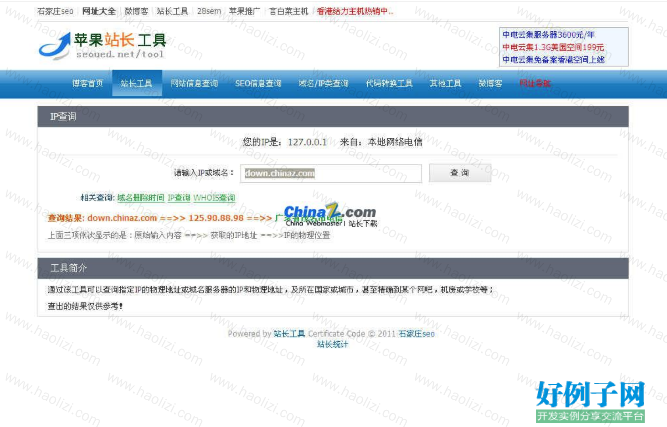Click the IP查询 section header
This screenshot has width=667, height=427.
click(333, 117)
